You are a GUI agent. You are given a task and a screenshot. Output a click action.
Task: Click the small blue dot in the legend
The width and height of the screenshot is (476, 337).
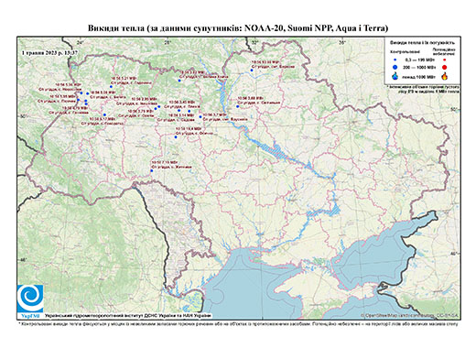pyautogui.click(x=395, y=60)
